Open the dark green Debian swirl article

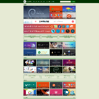56,70
